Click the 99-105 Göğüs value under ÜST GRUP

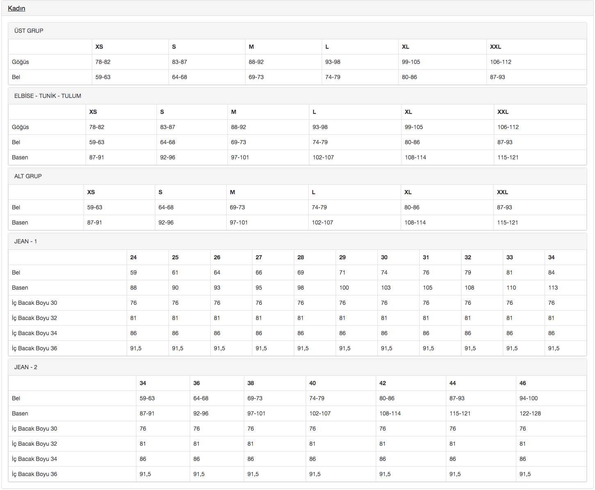[411, 62]
